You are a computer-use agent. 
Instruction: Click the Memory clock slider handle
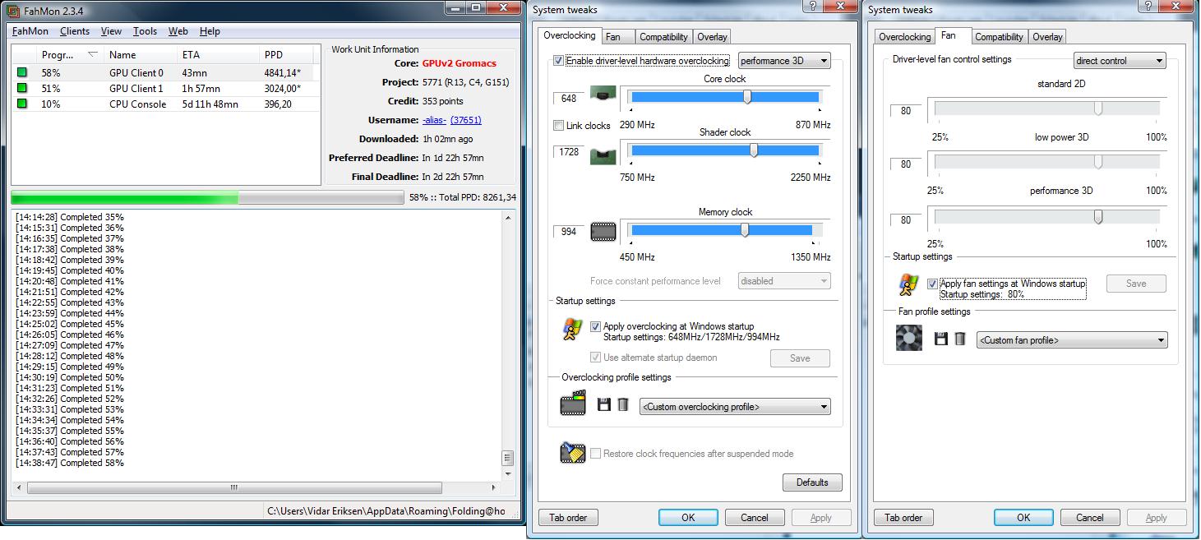745,230
